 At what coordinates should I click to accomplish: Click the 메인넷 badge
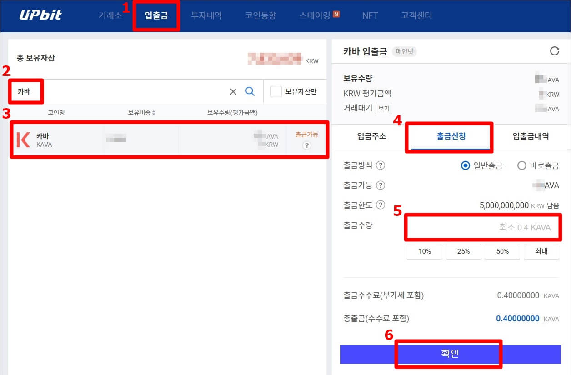tap(404, 51)
